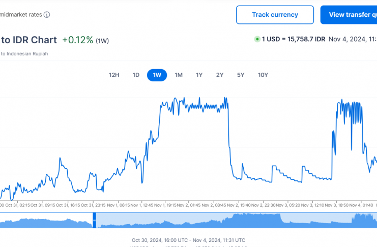Show the 1Y chart range
Viewport: 377px width, 247px height.
tap(199, 75)
